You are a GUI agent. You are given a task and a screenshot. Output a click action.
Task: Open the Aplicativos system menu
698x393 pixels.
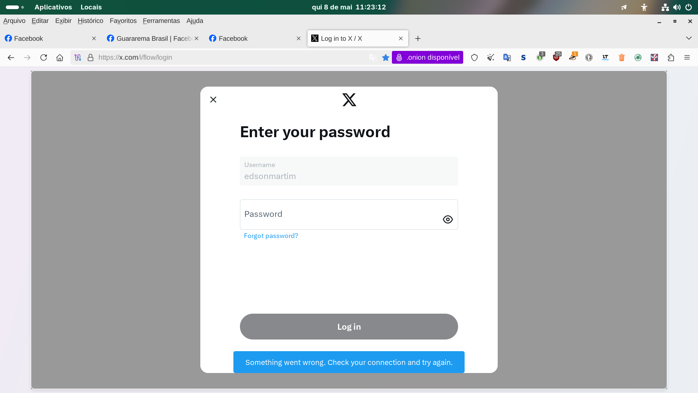(x=53, y=7)
